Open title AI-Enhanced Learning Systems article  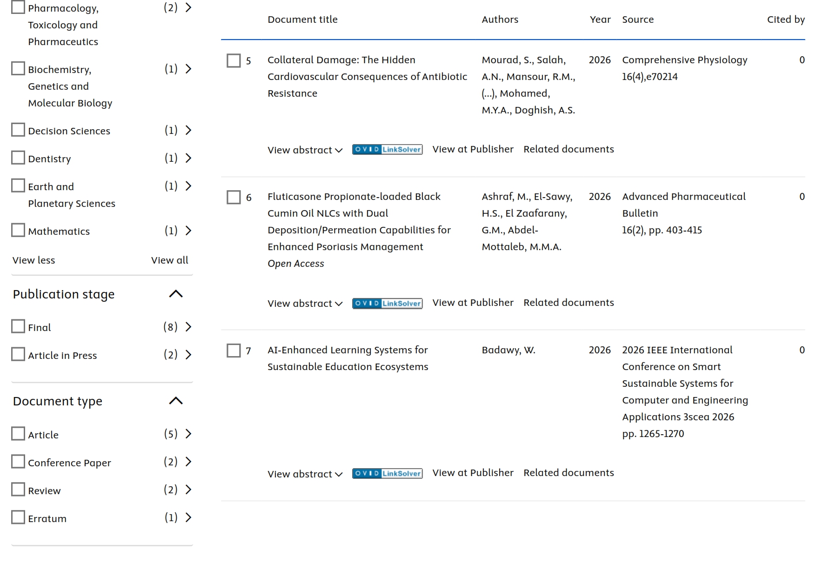348,358
